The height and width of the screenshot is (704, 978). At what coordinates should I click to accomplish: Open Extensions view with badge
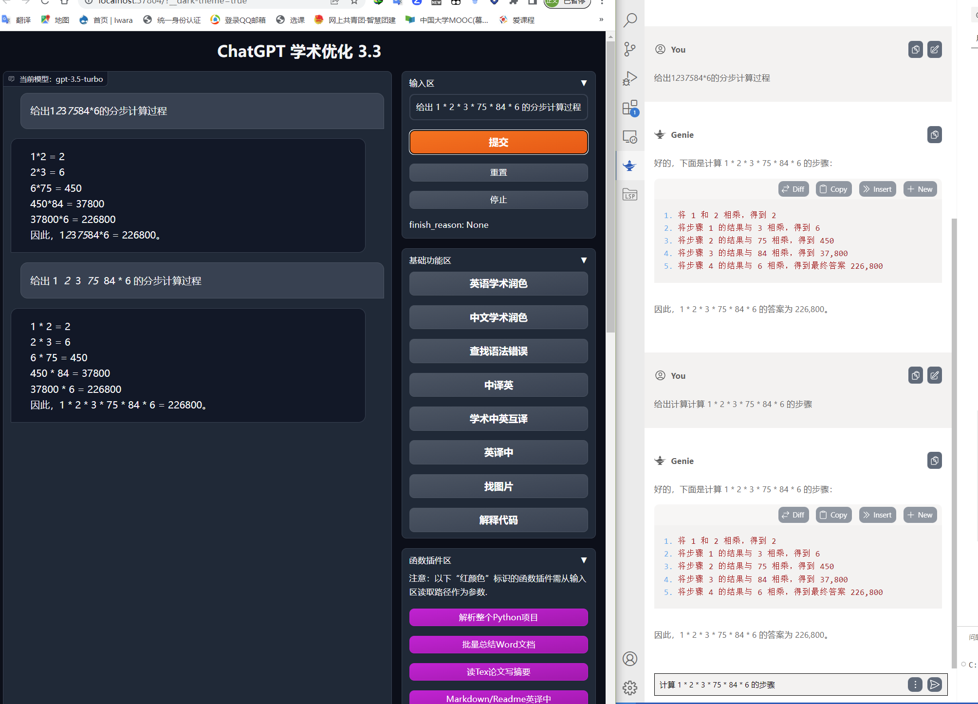click(630, 108)
